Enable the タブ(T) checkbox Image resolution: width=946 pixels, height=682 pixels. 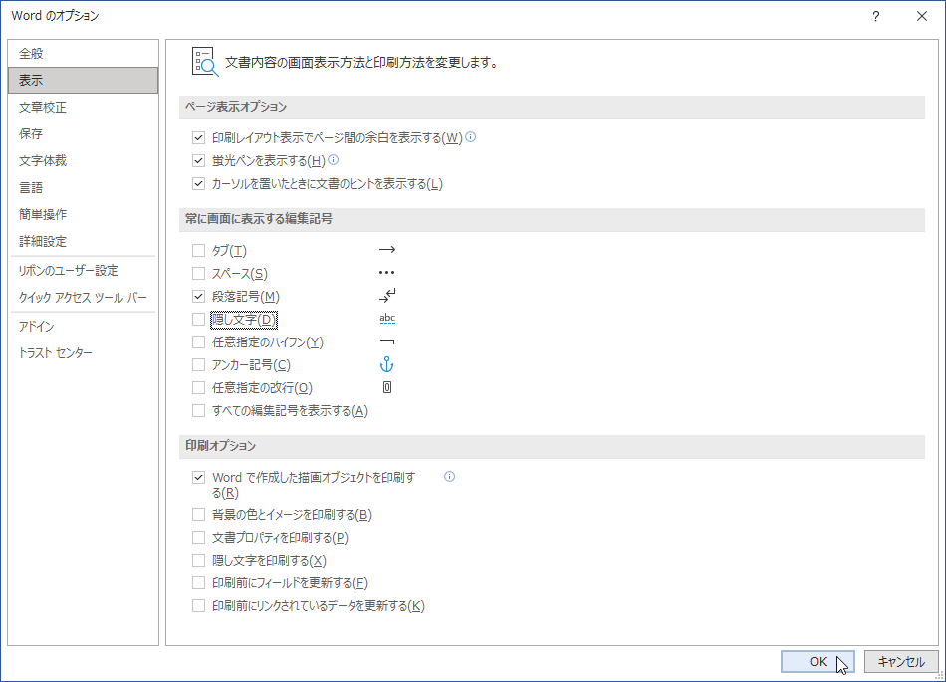[x=198, y=250]
